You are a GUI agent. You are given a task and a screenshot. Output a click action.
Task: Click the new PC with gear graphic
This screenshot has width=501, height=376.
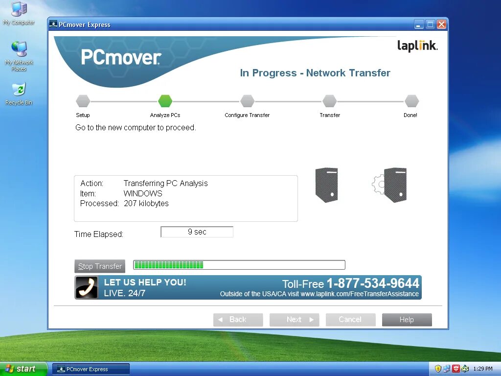[394, 185]
